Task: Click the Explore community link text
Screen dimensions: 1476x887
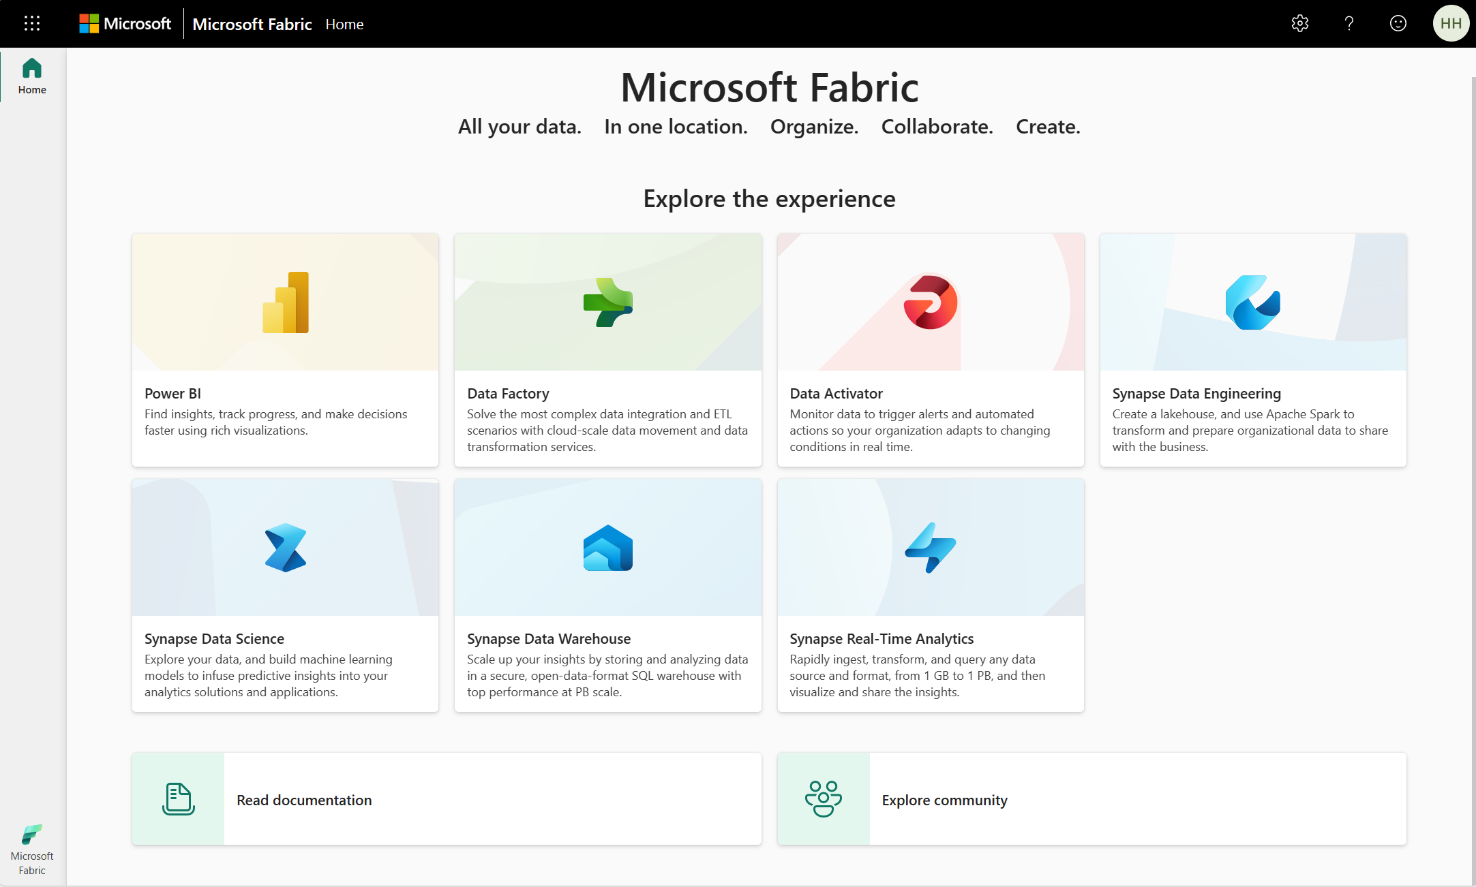Action: click(x=945, y=800)
